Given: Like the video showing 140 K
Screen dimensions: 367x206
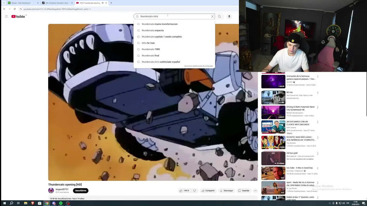Looking at the screenshot, I should (184, 191).
